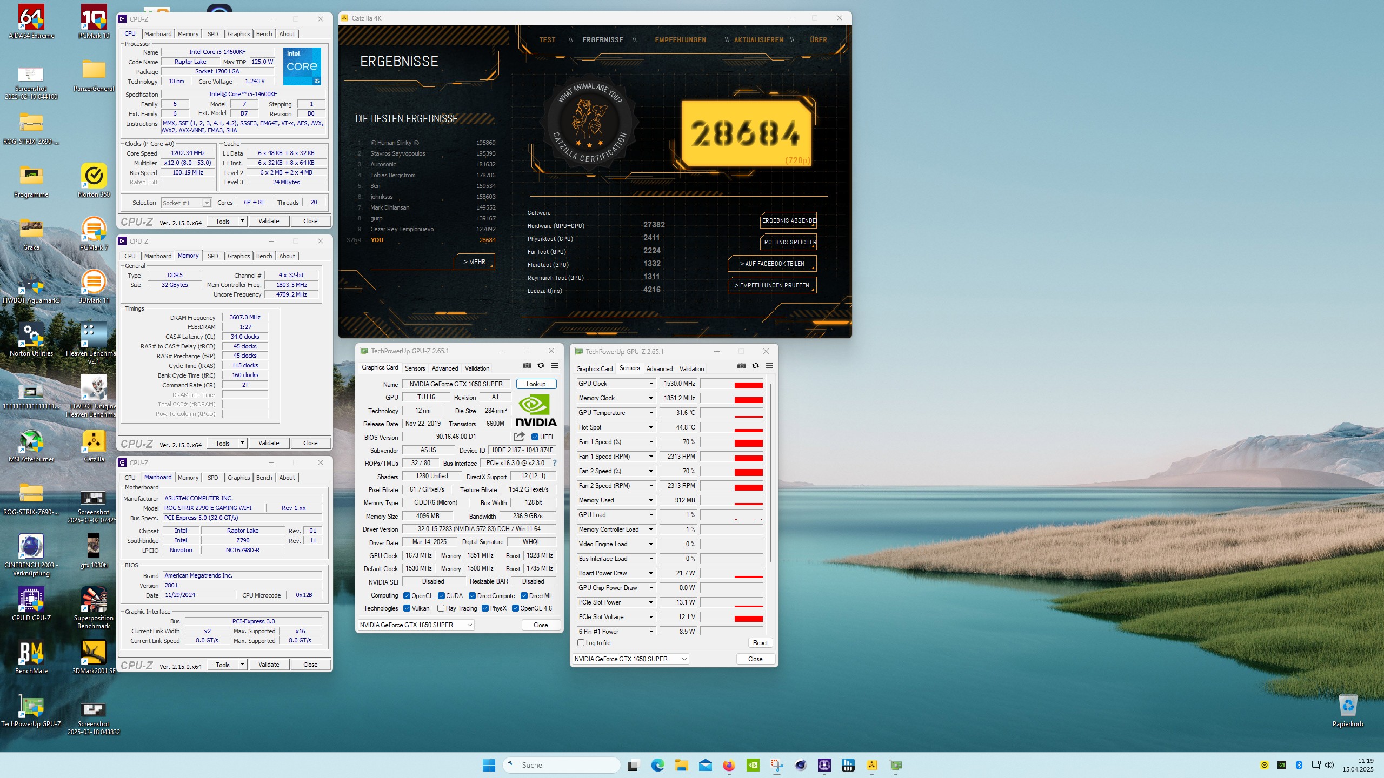
Task: Toggle UEFI checkbox in GPU-Z
Action: tap(535, 437)
